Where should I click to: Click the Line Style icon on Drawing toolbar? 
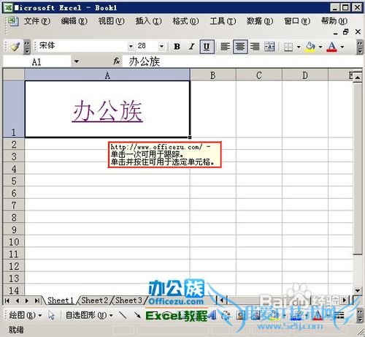(339, 316)
